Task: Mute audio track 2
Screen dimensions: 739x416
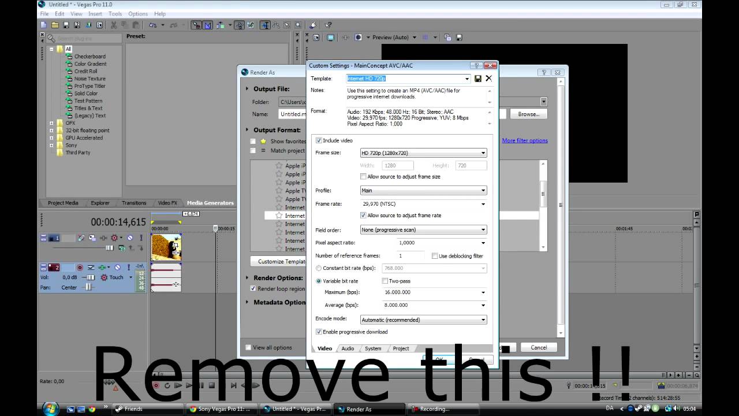Action: click(118, 268)
